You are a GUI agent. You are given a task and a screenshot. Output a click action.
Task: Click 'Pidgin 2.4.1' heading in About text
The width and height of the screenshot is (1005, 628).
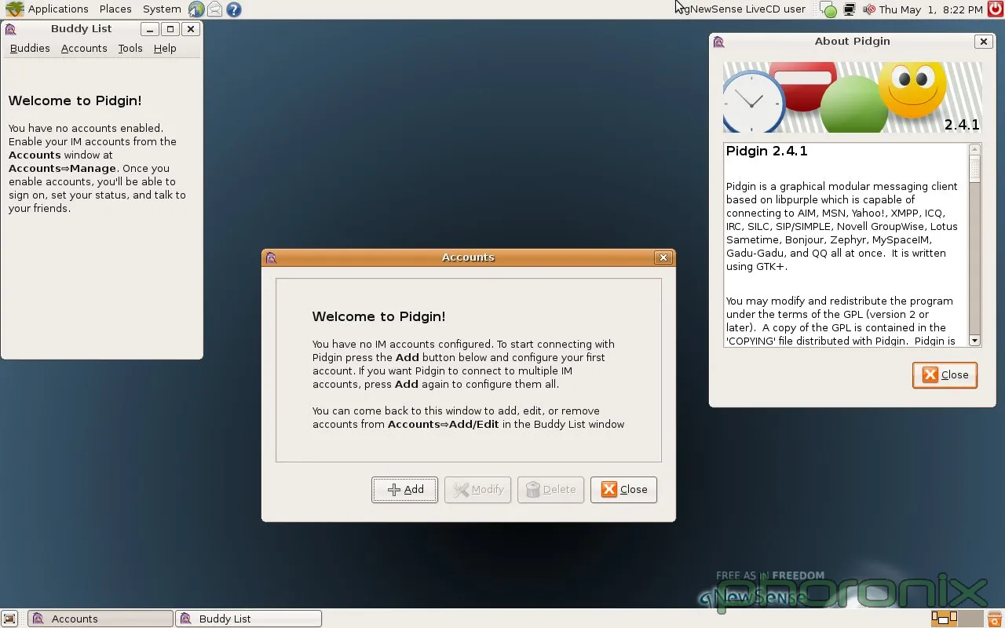(x=767, y=151)
